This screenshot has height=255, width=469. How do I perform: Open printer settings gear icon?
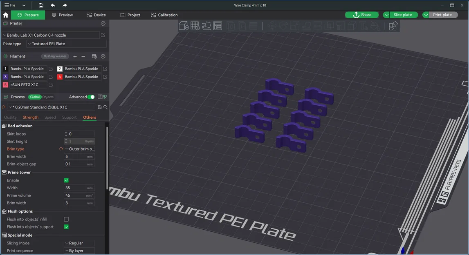coord(103,23)
